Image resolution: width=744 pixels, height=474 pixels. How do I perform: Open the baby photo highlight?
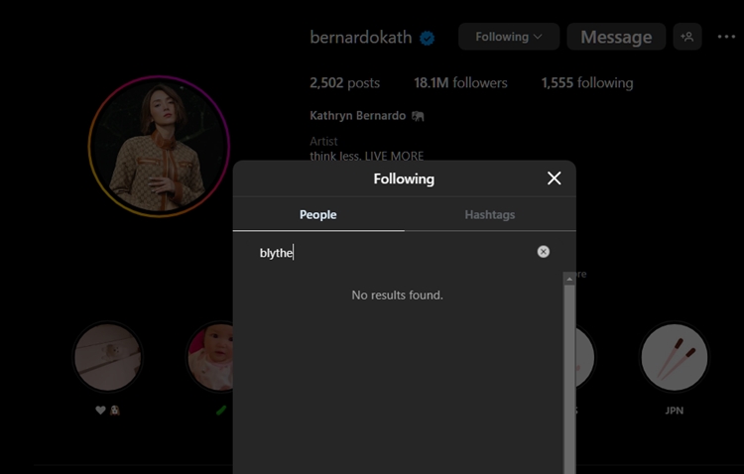[210, 357]
